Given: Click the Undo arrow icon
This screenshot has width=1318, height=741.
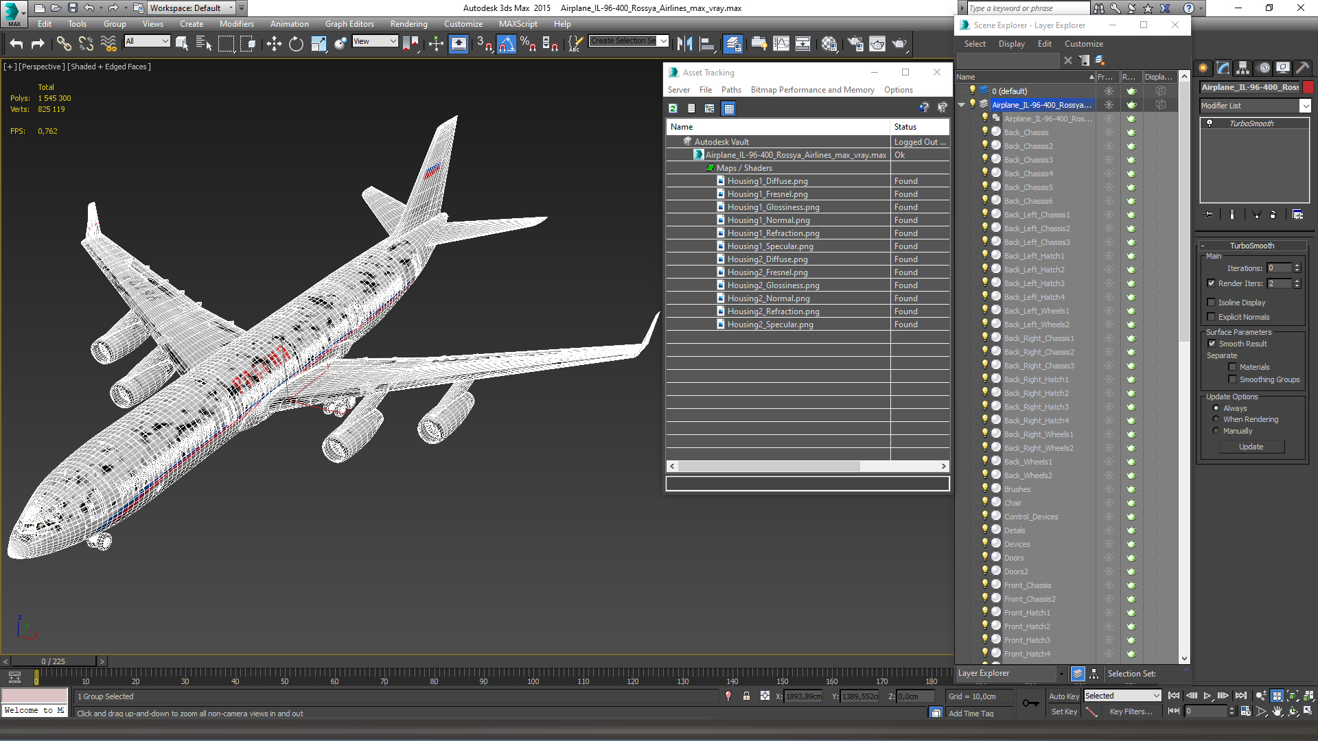Looking at the screenshot, I should click(16, 44).
